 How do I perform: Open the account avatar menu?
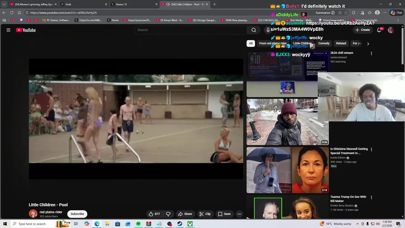(391, 30)
